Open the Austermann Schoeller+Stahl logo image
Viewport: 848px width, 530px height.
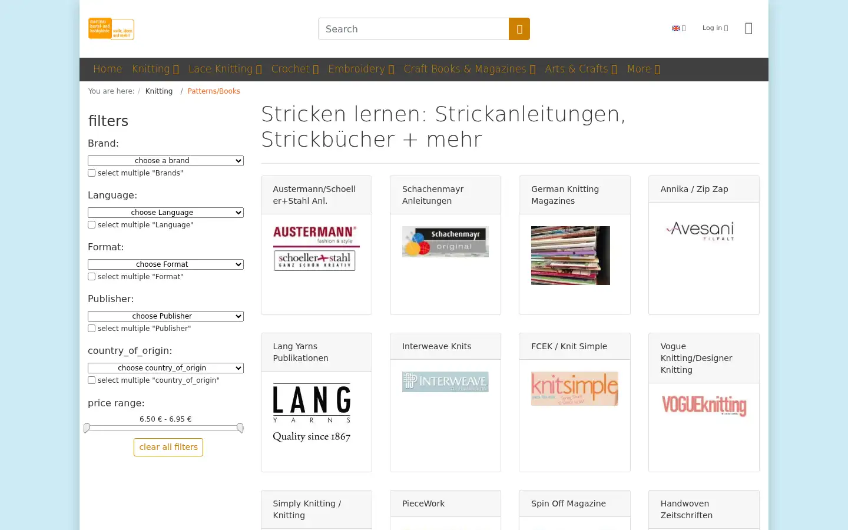tap(316, 249)
